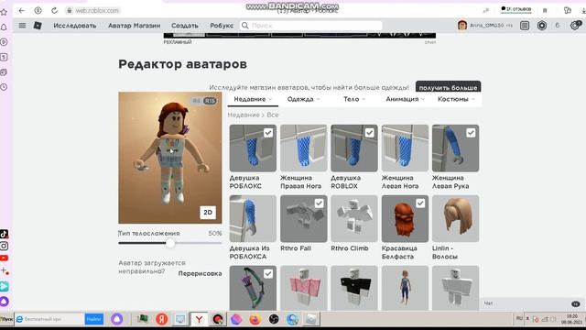586x330 pixels.
Task: Uncheck the Красавица Белфаста hair
Action: pyautogui.click(x=420, y=203)
